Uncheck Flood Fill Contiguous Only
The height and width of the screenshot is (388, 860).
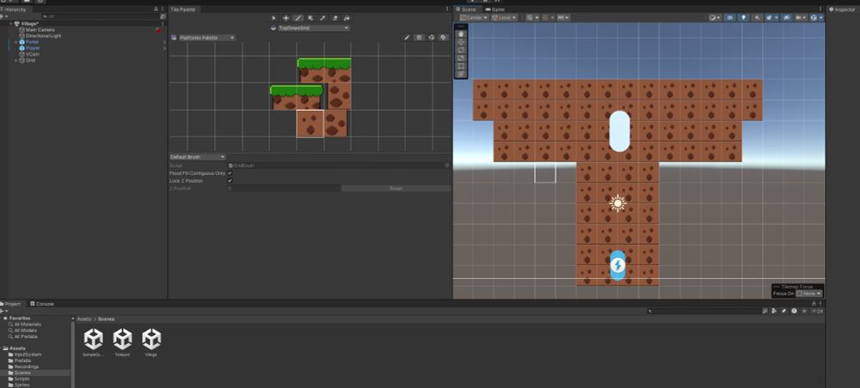point(230,173)
